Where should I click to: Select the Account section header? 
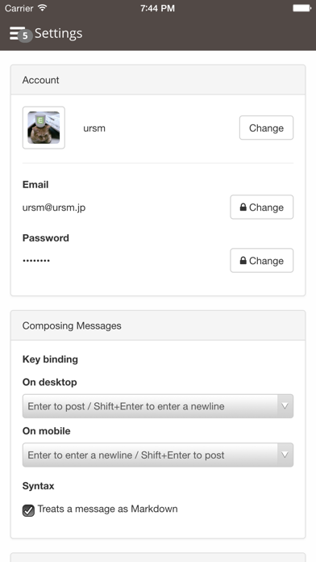(x=158, y=80)
